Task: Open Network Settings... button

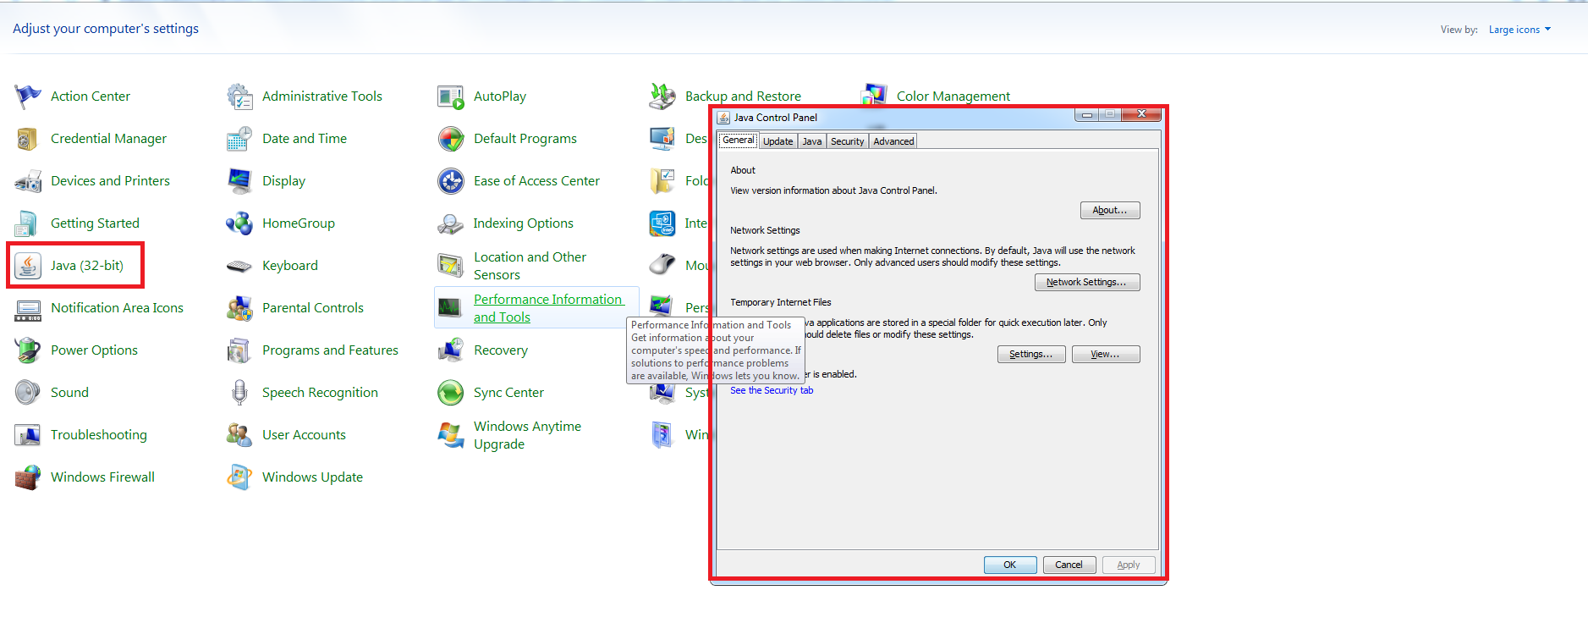Action: click(1087, 282)
